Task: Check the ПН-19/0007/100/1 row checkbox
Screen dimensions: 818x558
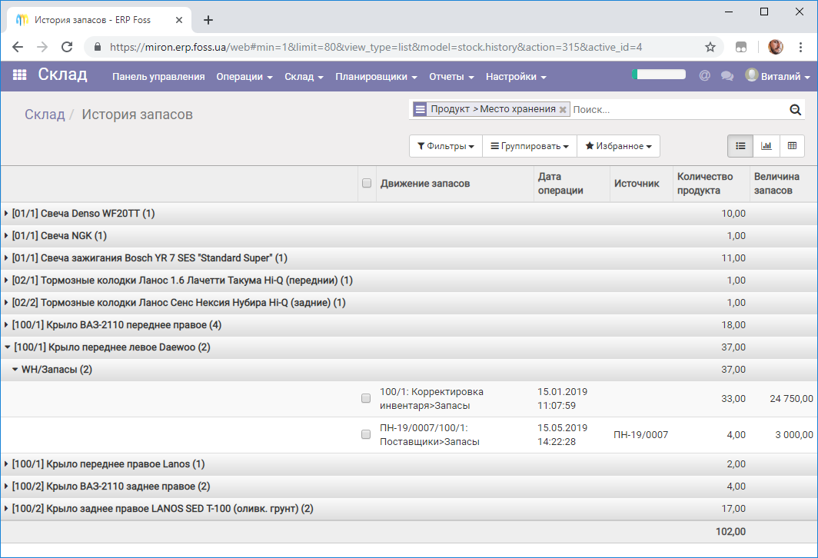Action: (x=366, y=434)
